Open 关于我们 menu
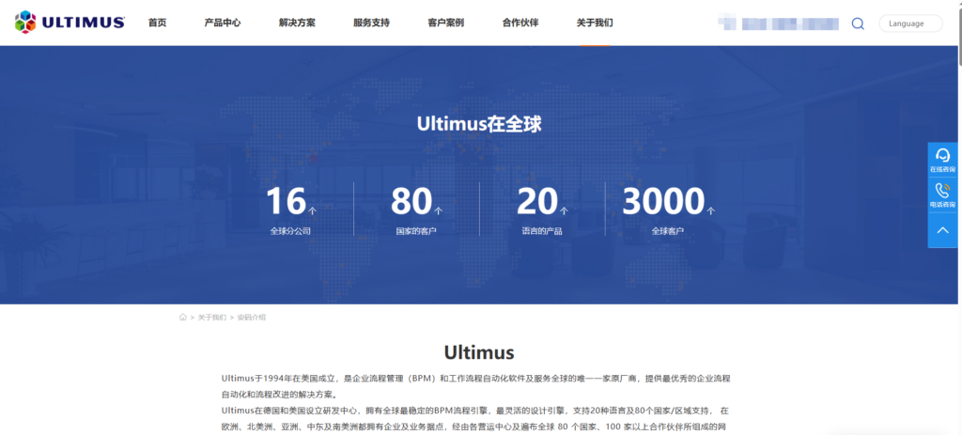Screen dimensions: 962x435 (x=595, y=23)
